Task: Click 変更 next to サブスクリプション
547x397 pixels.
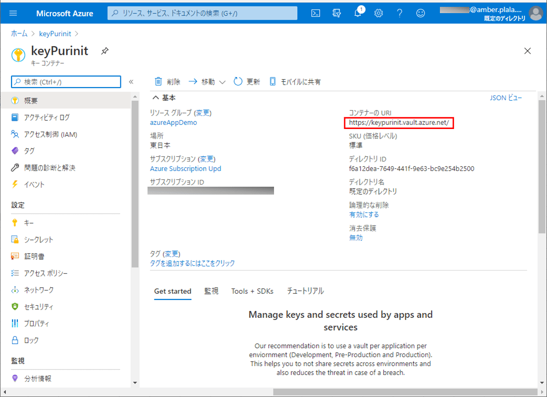Action: tap(207, 159)
